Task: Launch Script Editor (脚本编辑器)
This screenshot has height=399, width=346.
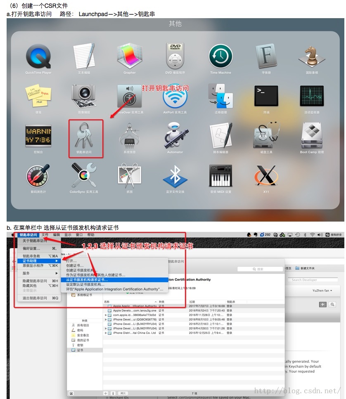Action: coord(220,135)
